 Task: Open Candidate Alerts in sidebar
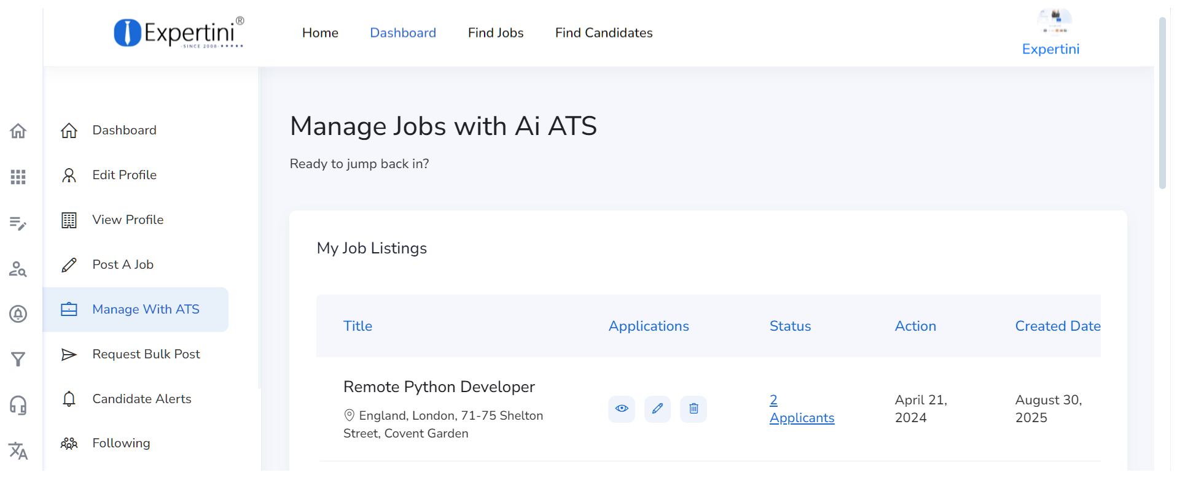(141, 399)
